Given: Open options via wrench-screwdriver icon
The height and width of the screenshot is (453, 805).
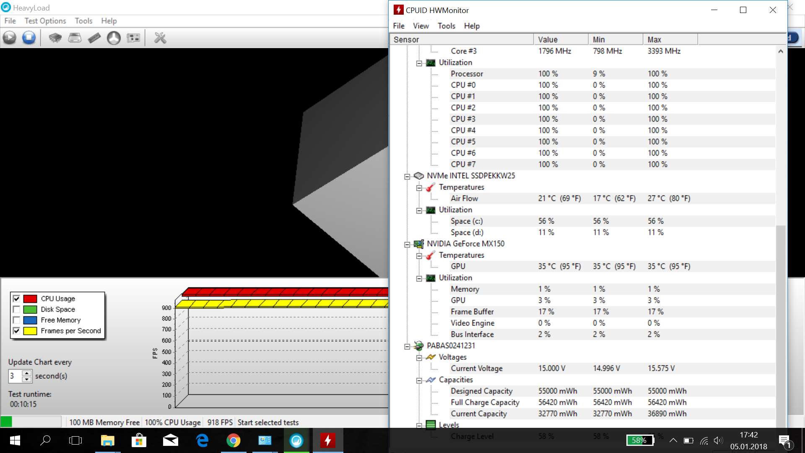Looking at the screenshot, I should [x=160, y=38].
